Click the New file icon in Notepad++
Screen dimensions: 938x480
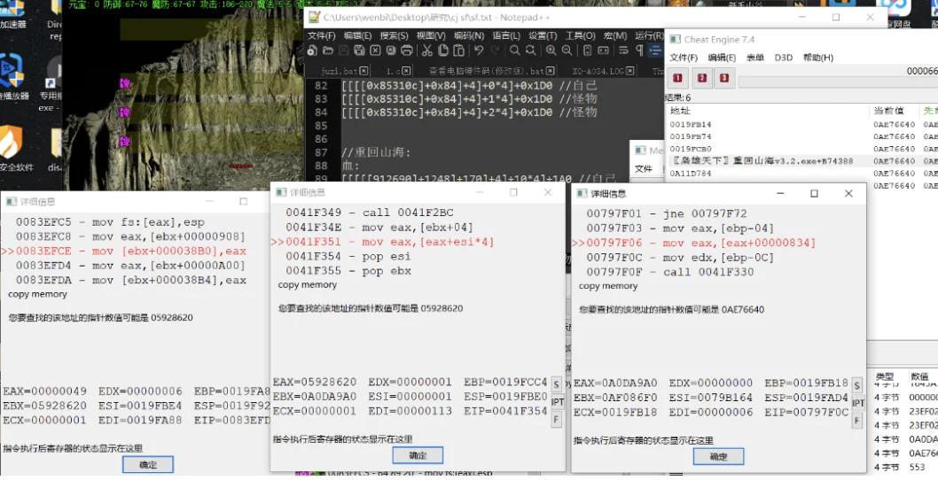pos(312,50)
